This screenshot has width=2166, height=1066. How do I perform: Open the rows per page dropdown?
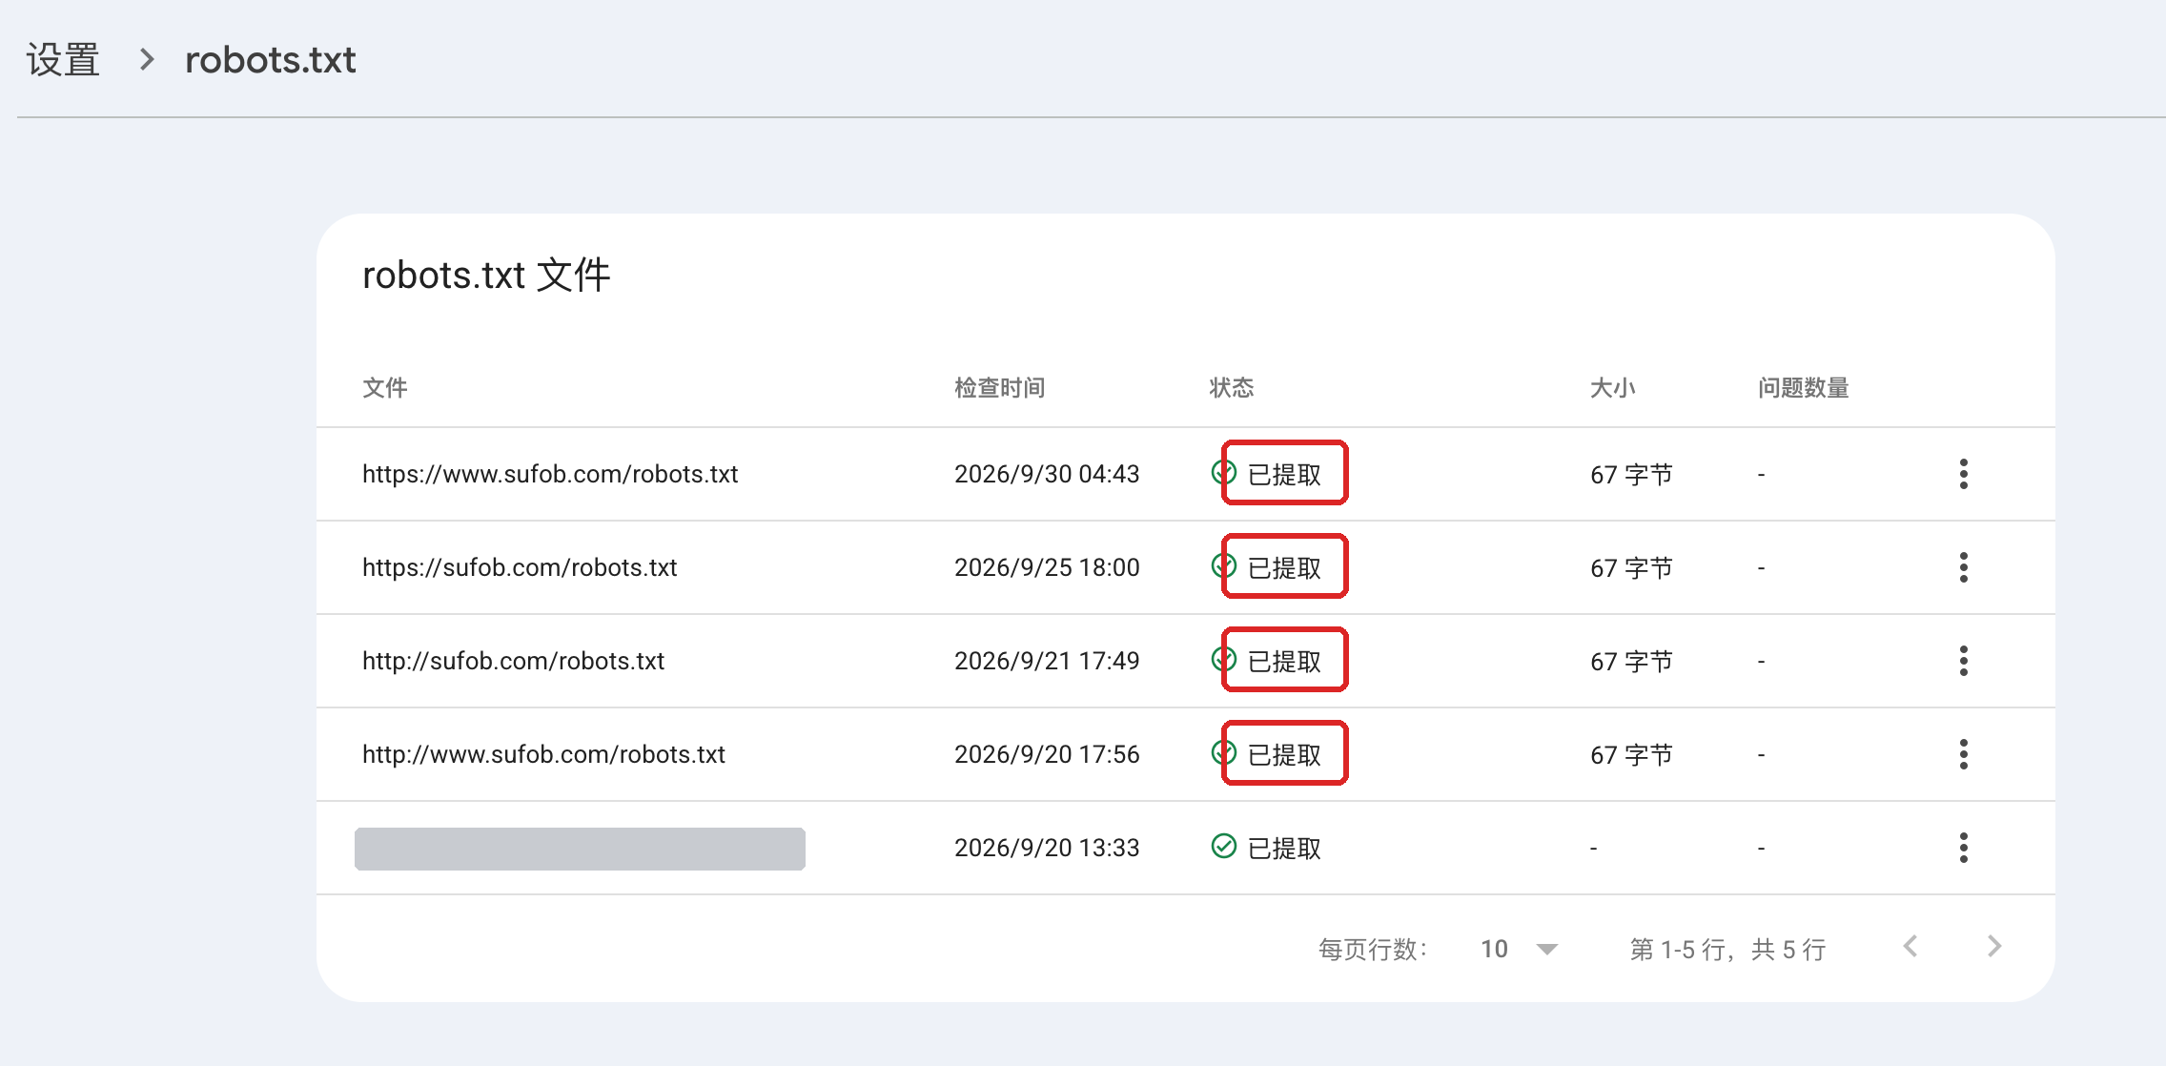[1519, 949]
